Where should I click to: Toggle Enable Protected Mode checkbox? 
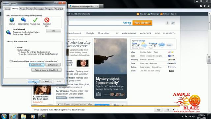pyautogui.click(x=11, y=61)
